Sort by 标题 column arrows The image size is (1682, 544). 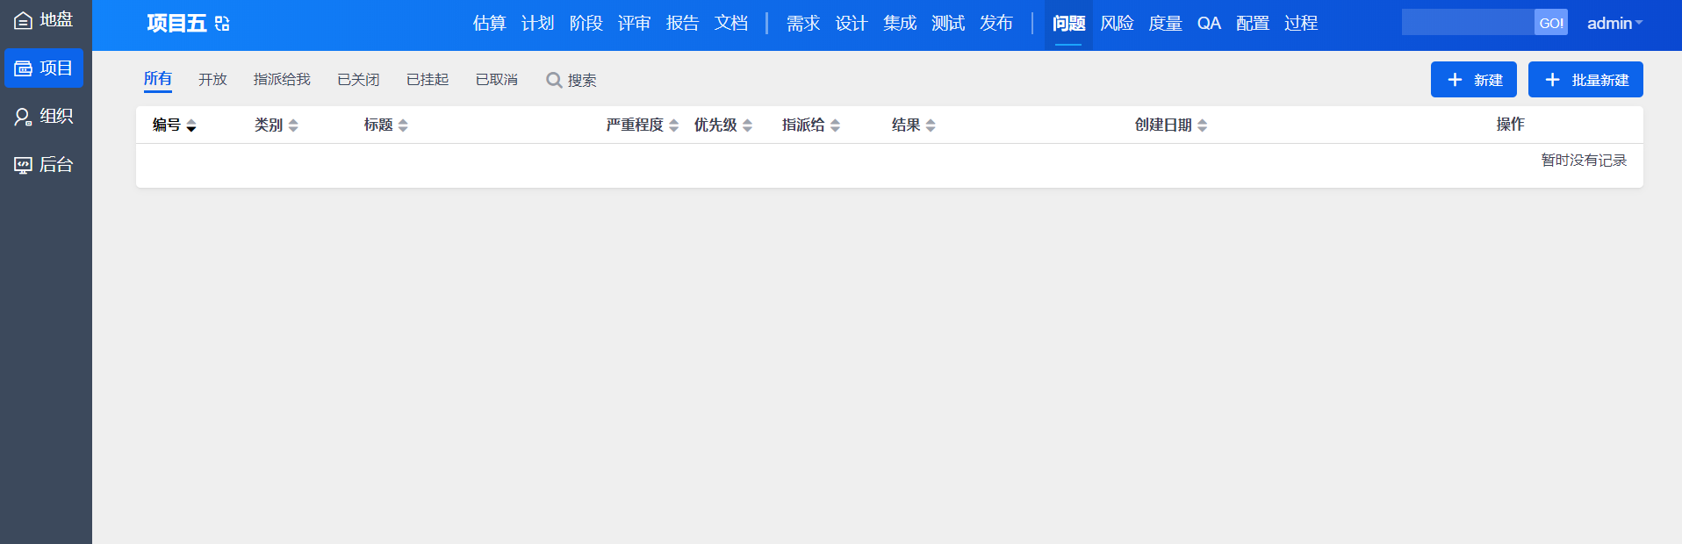click(x=403, y=125)
